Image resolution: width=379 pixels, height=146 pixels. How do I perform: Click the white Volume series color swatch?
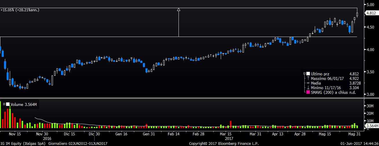pyautogui.click(x=8, y=104)
